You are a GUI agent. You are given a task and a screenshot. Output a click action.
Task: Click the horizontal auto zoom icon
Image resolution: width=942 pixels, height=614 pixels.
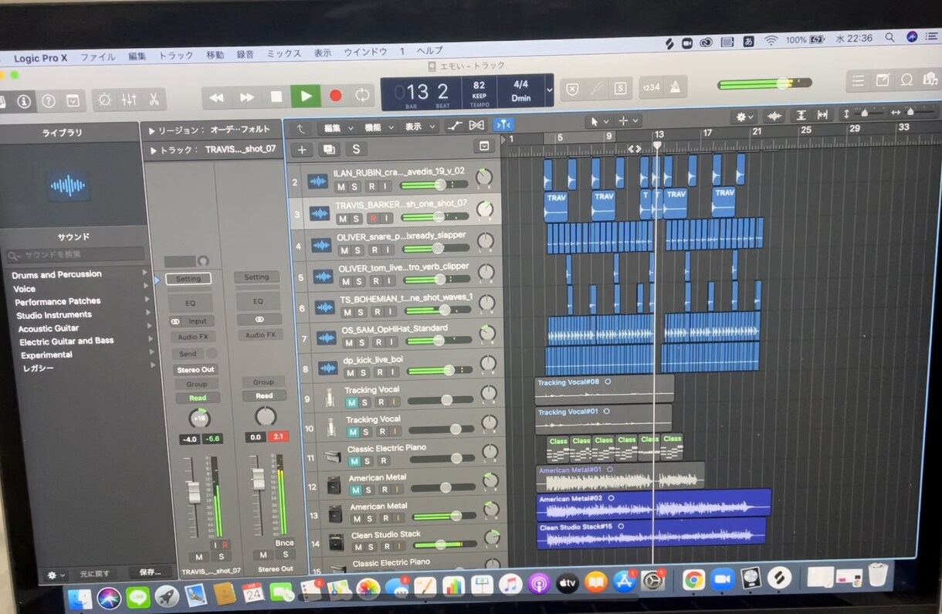coord(822,115)
